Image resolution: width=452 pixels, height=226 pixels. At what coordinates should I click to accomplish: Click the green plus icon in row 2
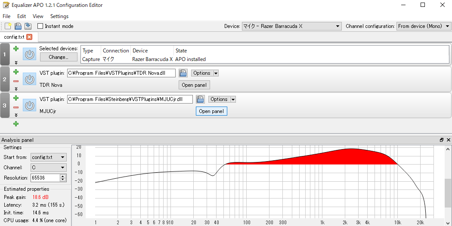(16, 72)
